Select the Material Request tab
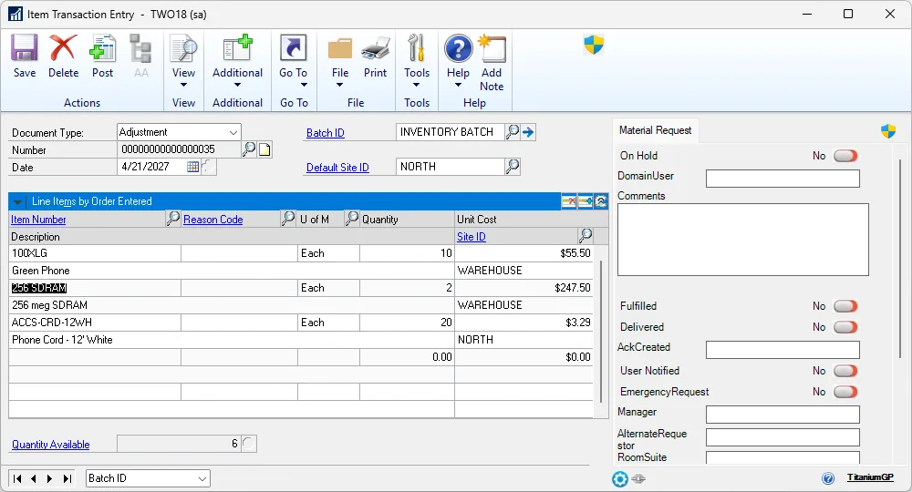Image resolution: width=912 pixels, height=492 pixels. click(655, 130)
